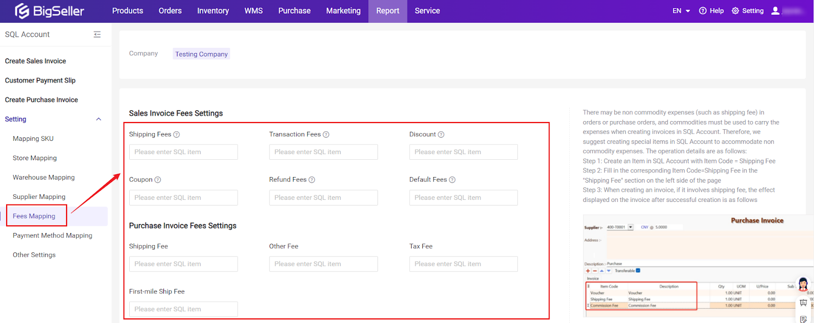Open Other Settings in sidebar
Viewport: 814px width, 323px height.
pyautogui.click(x=34, y=255)
